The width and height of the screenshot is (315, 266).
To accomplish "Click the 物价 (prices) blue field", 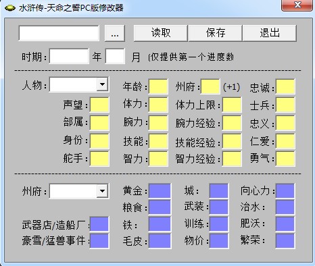I will (x=218, y=241).
